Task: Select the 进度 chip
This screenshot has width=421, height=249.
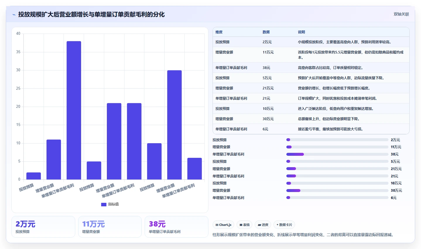Action: point(263,225)
